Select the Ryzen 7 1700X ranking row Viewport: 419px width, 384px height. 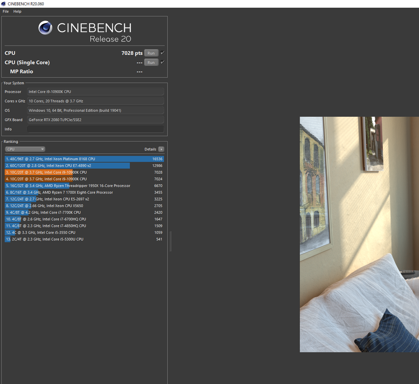[84, 192]
